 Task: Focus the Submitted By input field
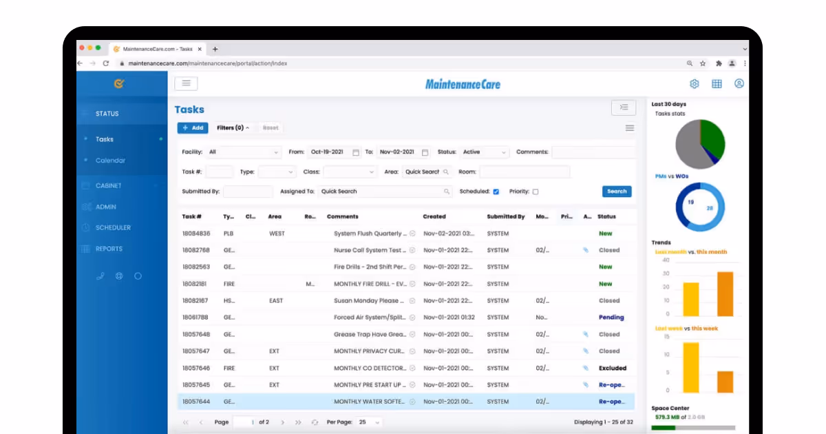pos(248,192)
